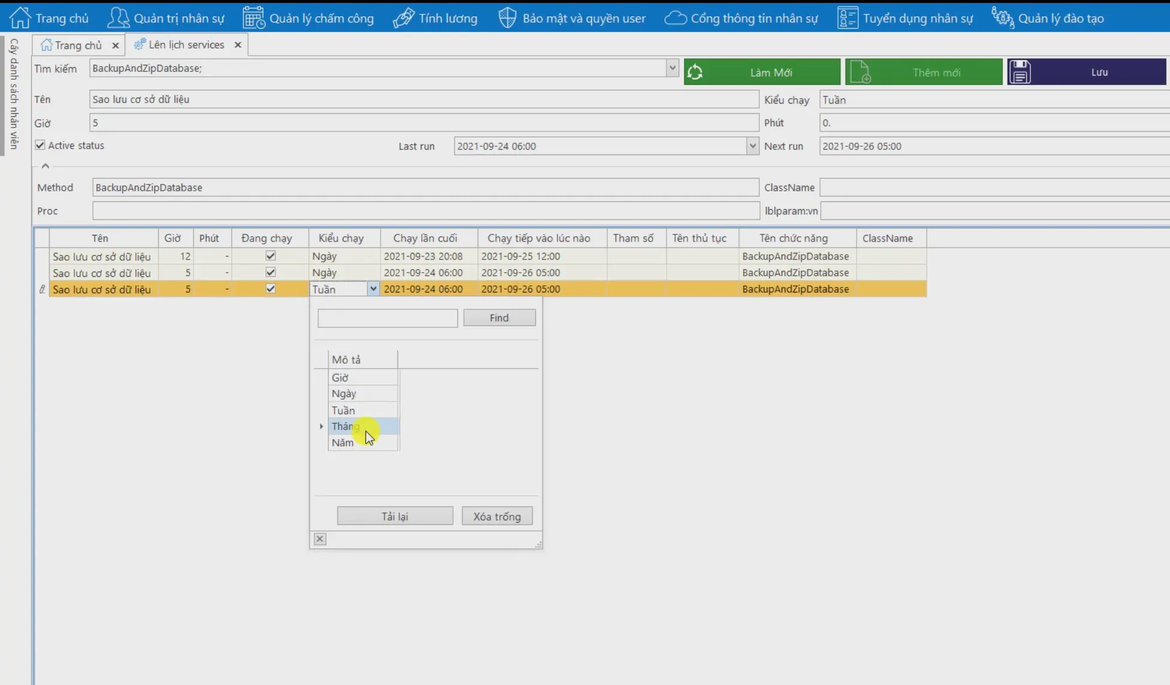Open the Kiểu chạy combo box field

point(994,100)
